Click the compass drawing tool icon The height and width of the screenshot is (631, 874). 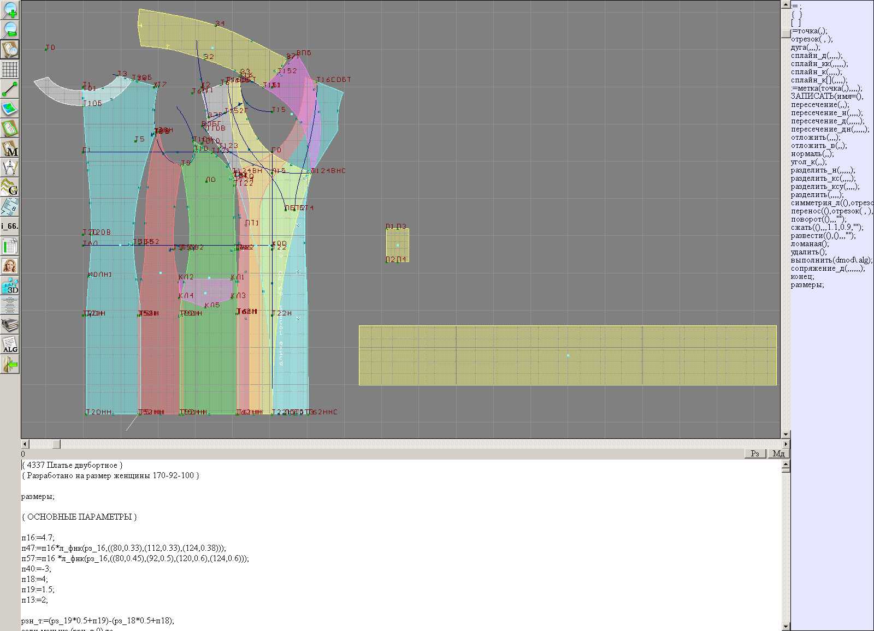point(10,168)
